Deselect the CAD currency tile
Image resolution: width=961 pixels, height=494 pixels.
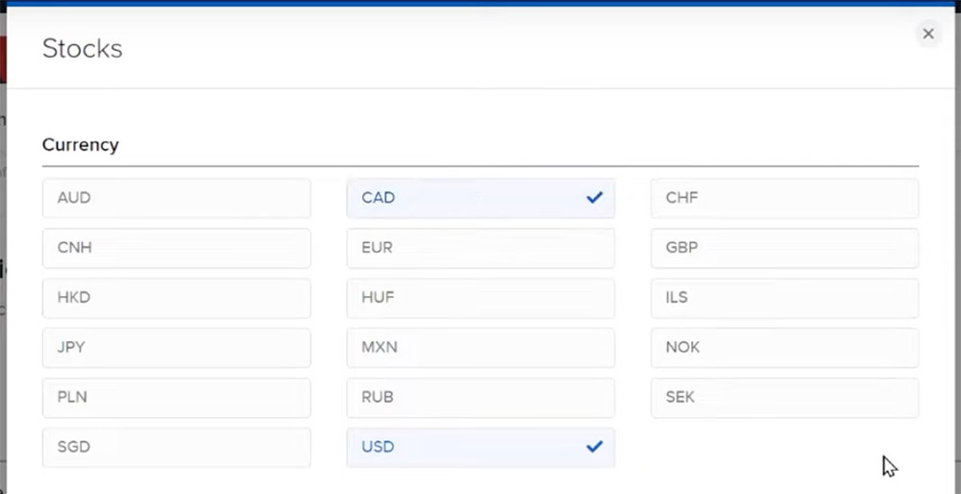(480, 198)
